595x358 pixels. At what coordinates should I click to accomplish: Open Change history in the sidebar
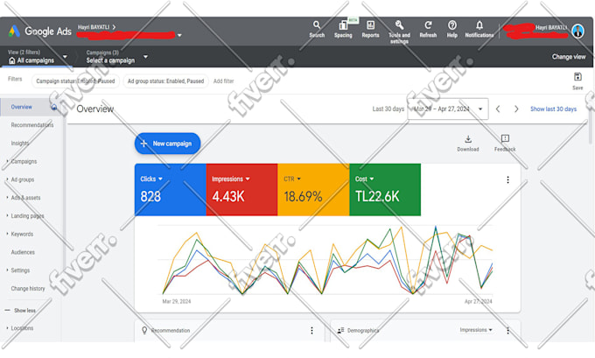[28, 289]
